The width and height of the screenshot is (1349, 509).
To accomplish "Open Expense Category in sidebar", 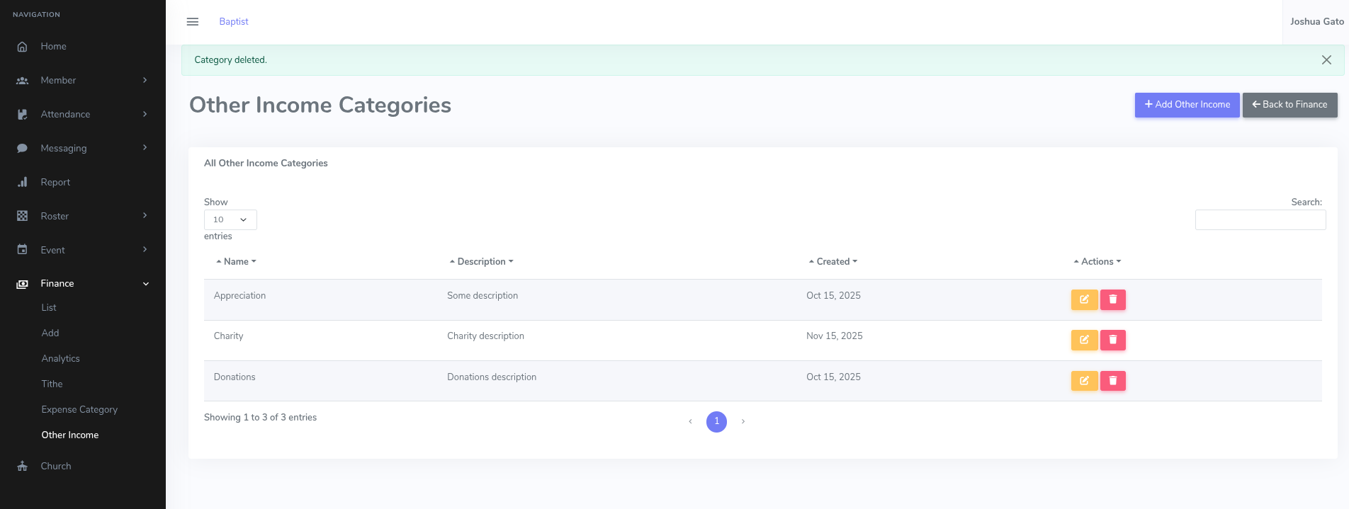I will pos(79,410).
